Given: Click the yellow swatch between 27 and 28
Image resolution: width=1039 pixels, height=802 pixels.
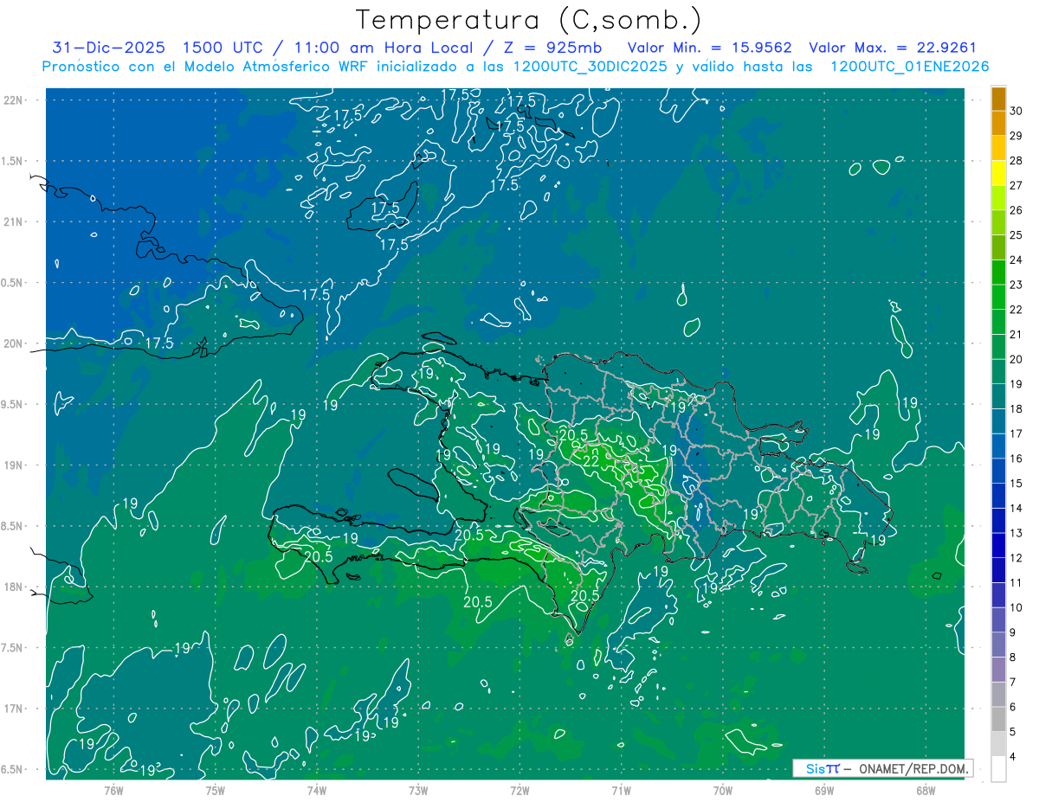Looking at the screenshot, I should pos(998,173).
